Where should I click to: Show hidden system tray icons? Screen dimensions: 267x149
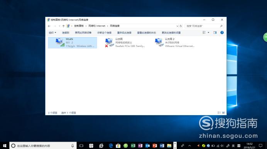coord(189,146)
